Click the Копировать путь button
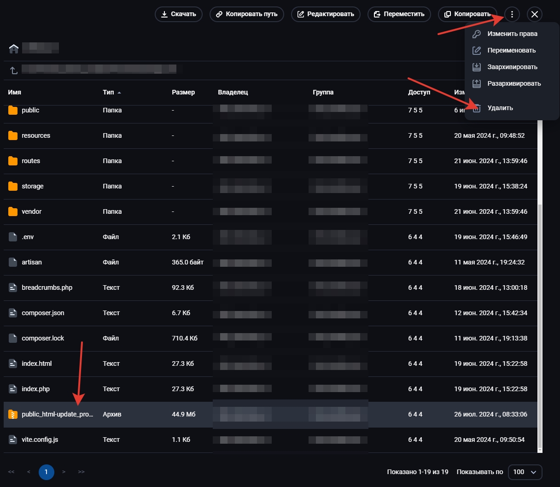This screenshot has height=487, width=560. (x=246, y=14)
